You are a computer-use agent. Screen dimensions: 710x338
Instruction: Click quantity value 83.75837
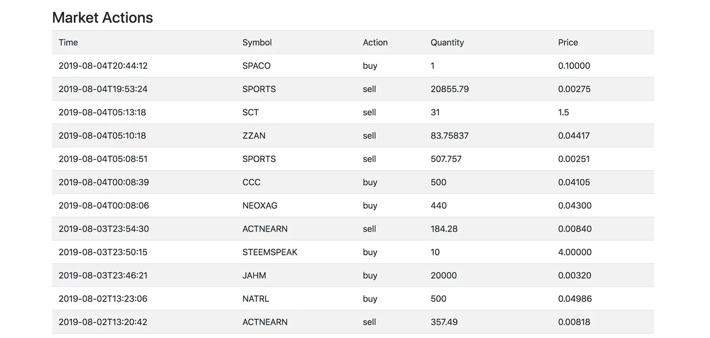(449, 136)
